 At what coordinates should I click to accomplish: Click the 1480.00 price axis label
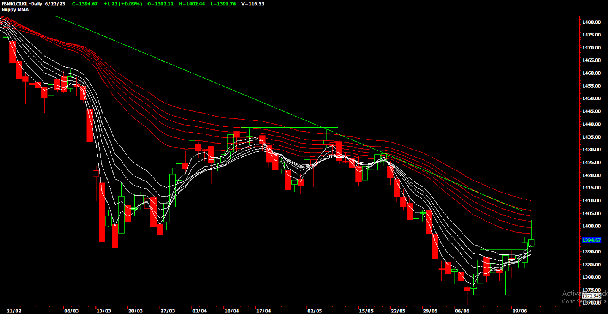[592, 22]
